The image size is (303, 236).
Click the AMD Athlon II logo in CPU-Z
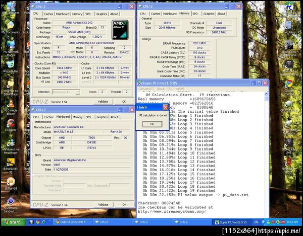(x=120, y=30)
